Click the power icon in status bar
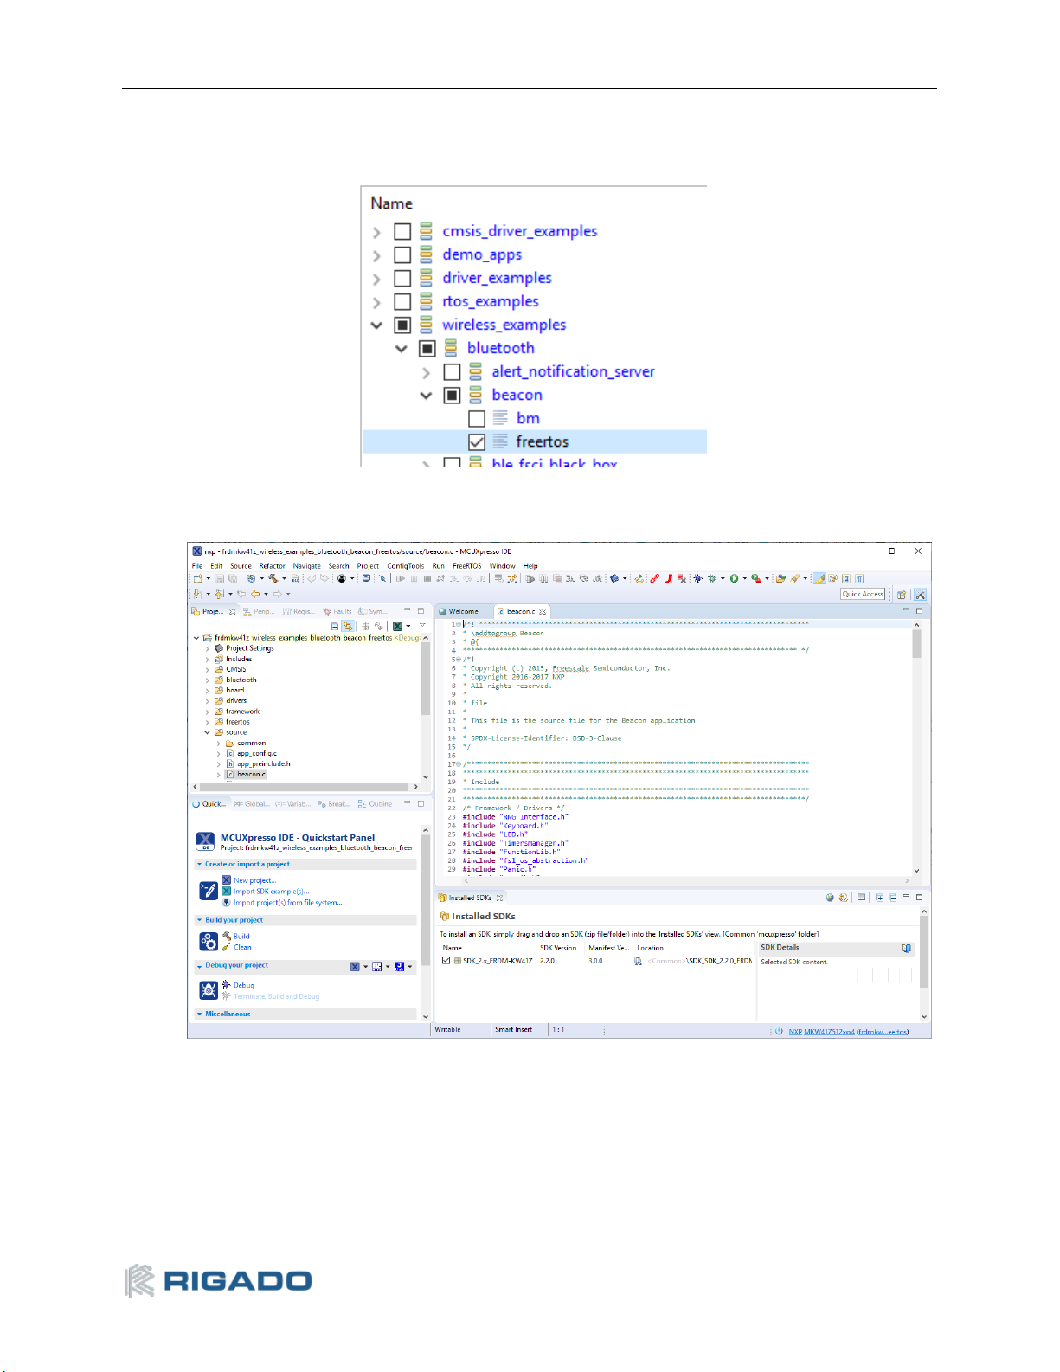This screenshot has height=1372, width=1060. pyautogui.click(x=779, y=1032)
